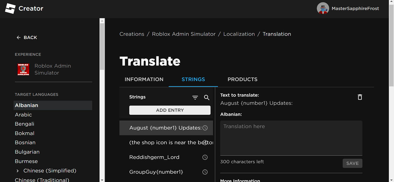Click the sidebar scrollbar up arrow
The image size is (394, 182).
click(x=102, y=21)
